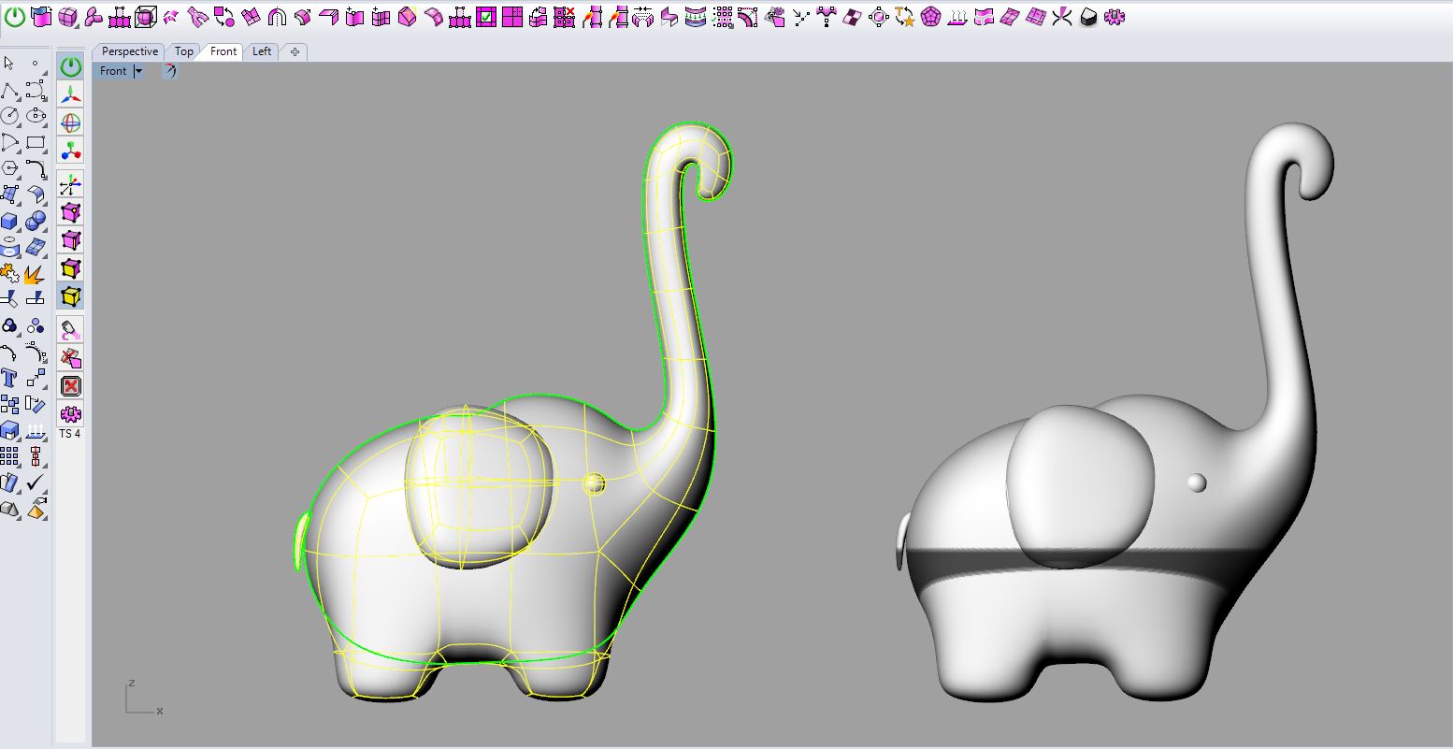Click the checkmark grid toolbar icon
The image size is (1453, 749).
485,16
